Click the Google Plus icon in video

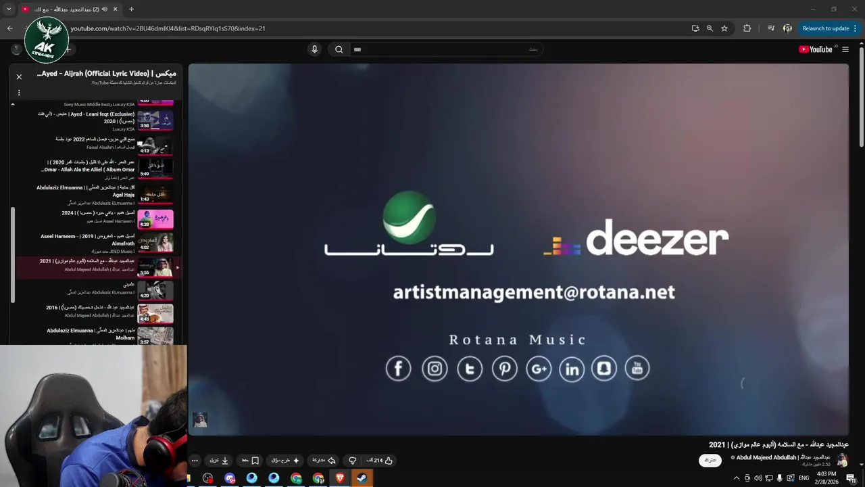(539, 369)
